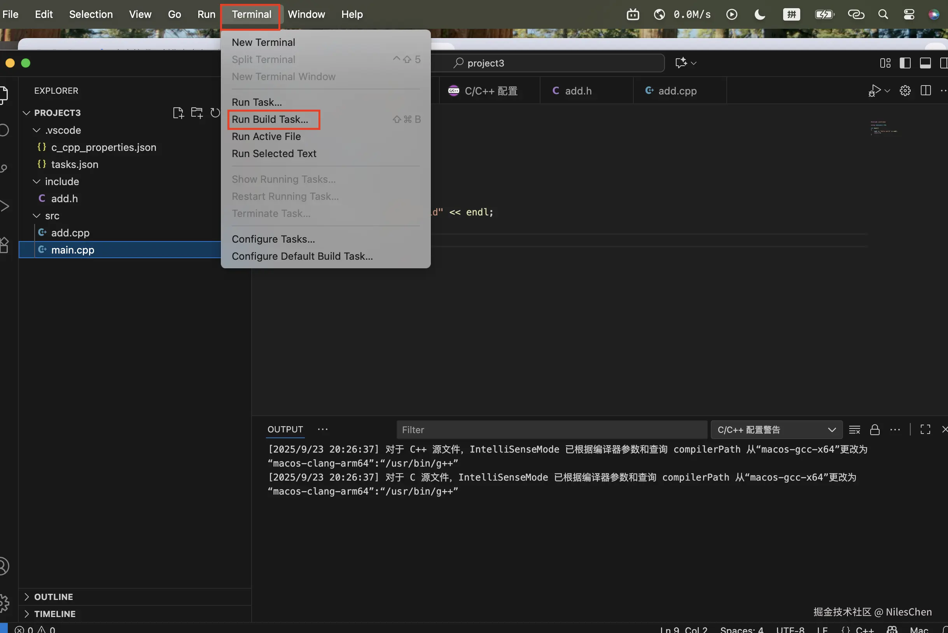Image resolution: width=948 pixels, height=633 pixels.
Task: Open tasks.json in the Explorer
Action: (x=75, y=164)
